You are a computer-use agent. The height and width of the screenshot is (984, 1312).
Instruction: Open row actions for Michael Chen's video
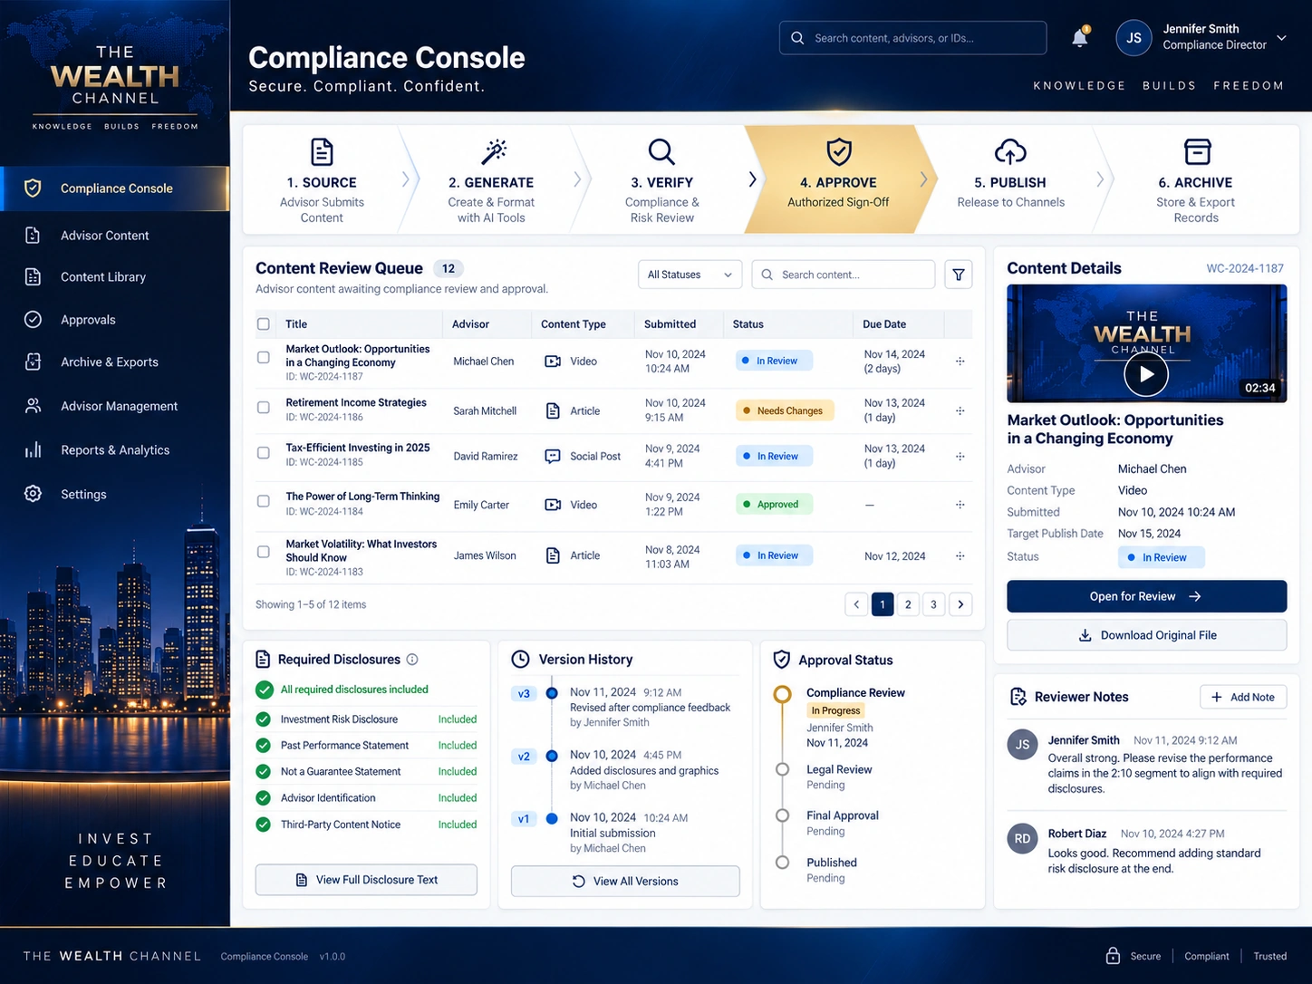(x=960, y=362)
